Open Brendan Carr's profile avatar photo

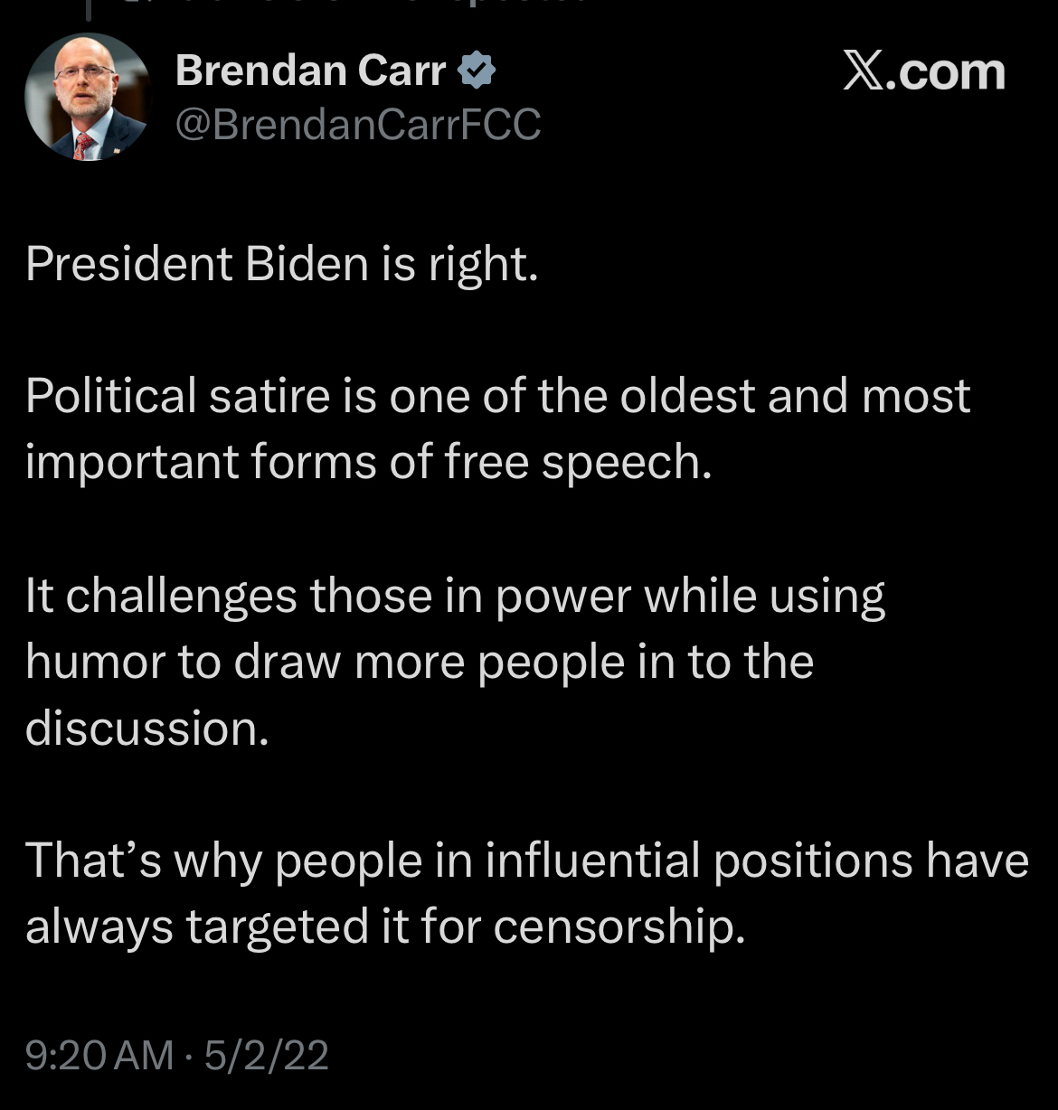tap(88, 98)
